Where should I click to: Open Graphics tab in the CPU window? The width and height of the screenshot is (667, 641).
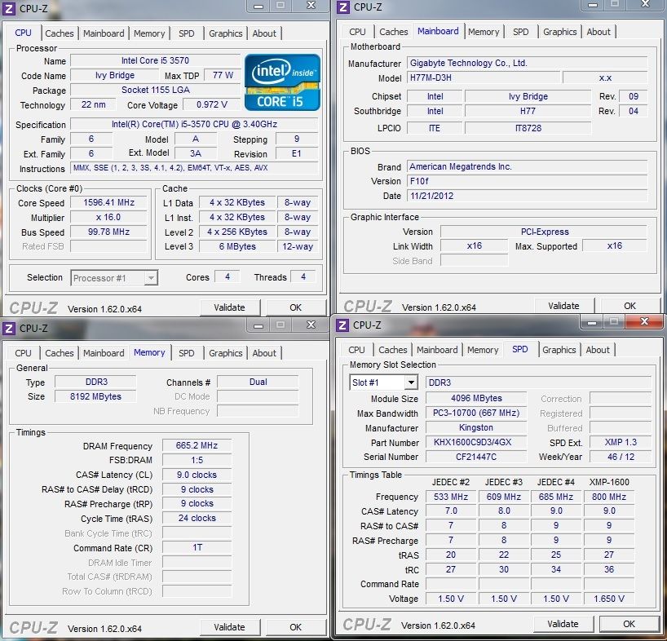pyautogui.click(x=225, y=33)
